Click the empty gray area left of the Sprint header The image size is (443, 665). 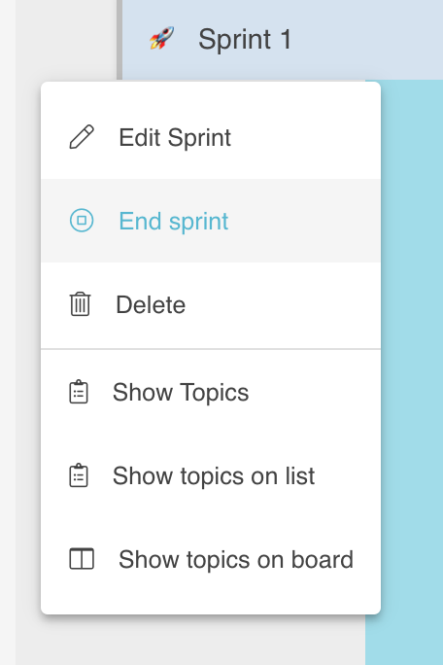[66, 40]
